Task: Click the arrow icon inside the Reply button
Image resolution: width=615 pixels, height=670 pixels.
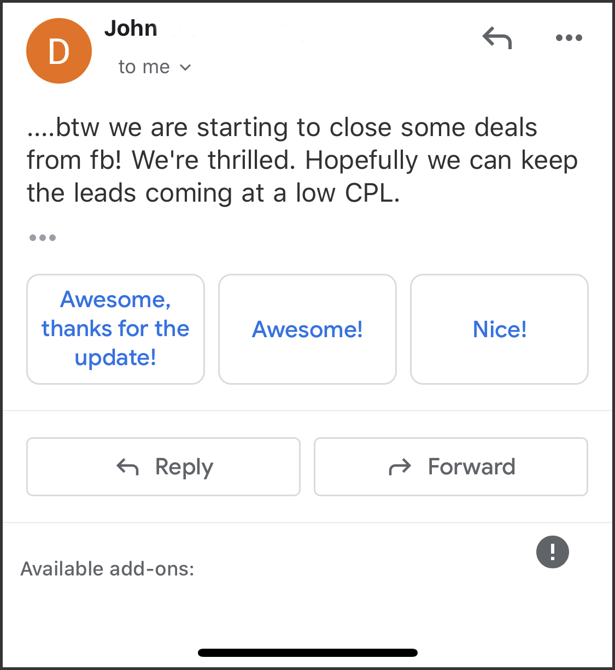Action: point(128,467)
